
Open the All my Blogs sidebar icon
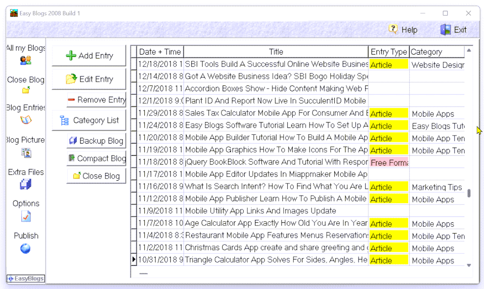click(26, 60)
